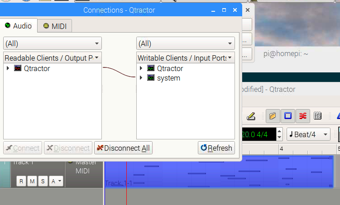Expand Qtractor in Writable Clients list
The width and height of the screenshot is (340, 205).
pyautogui.click(x=141, y=68)
